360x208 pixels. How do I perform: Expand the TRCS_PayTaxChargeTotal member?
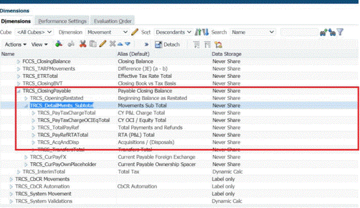click(x=33, y=113)
